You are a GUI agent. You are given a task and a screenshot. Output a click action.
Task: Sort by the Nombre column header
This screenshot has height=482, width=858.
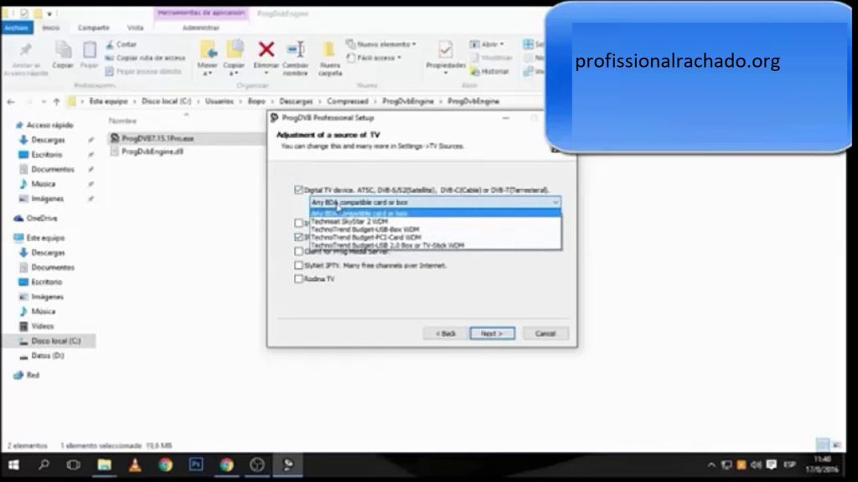(122, 120)
